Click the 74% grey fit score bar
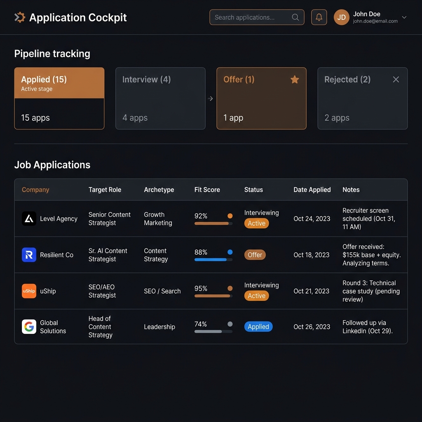 (213, 332)
